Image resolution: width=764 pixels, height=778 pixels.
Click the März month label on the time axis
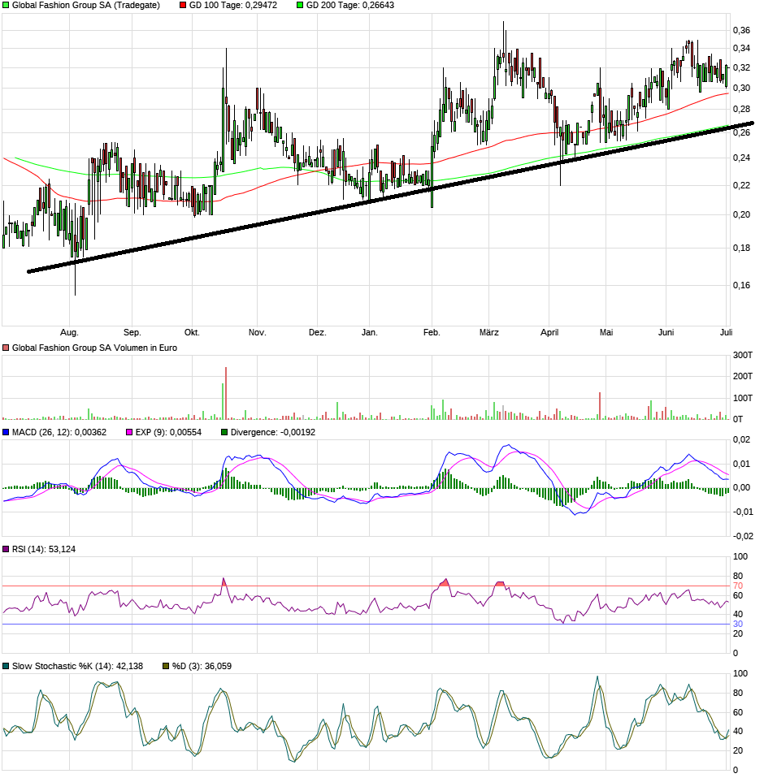coord(488,332)
